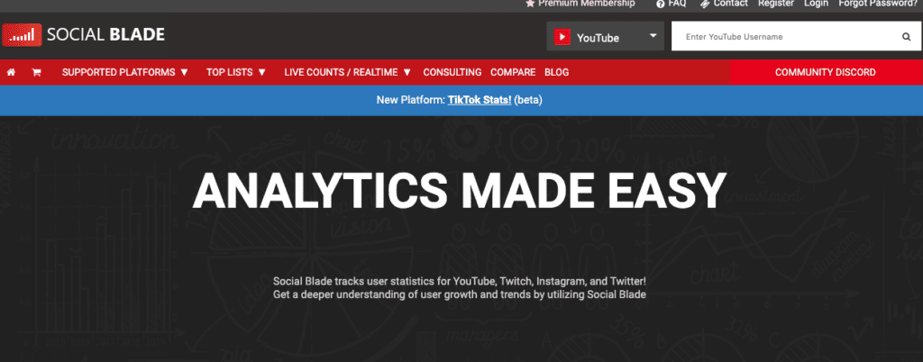
Task: Click the search magnifier icon
Action: pyautogui.click(x=907, y=36)
